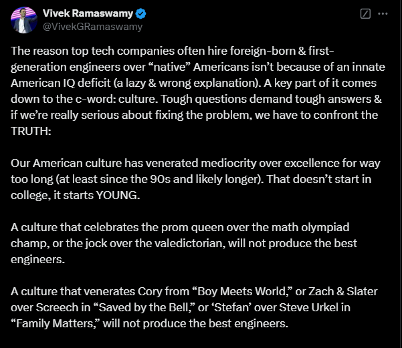Open the @VivekGRamaswamy handle link

tap(92, 27)
